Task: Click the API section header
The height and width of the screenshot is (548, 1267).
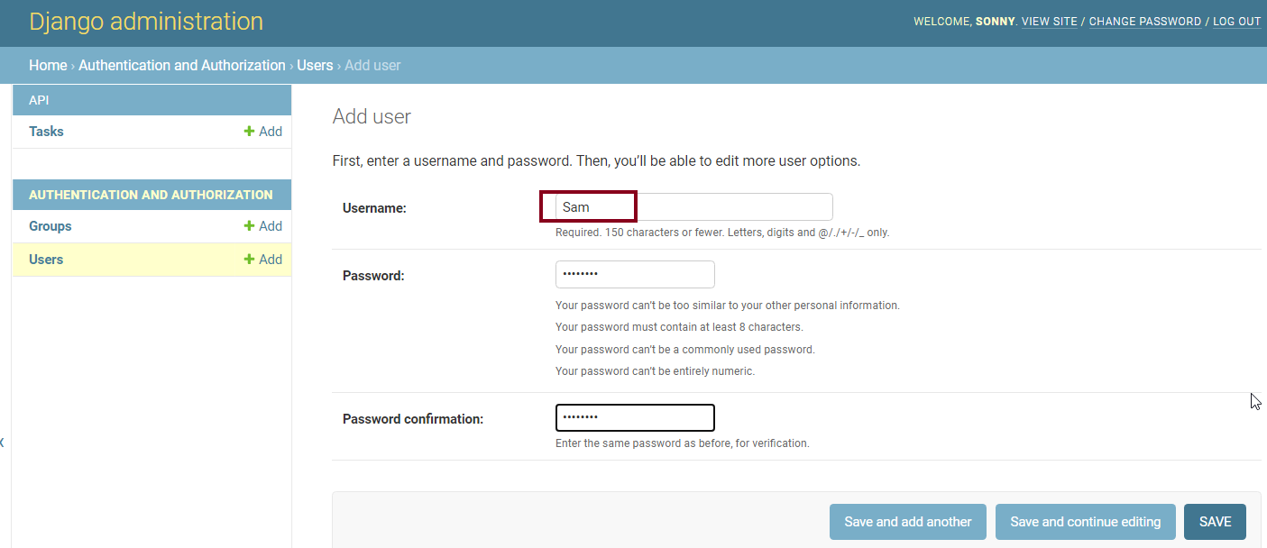Action: tap(39, 100)
